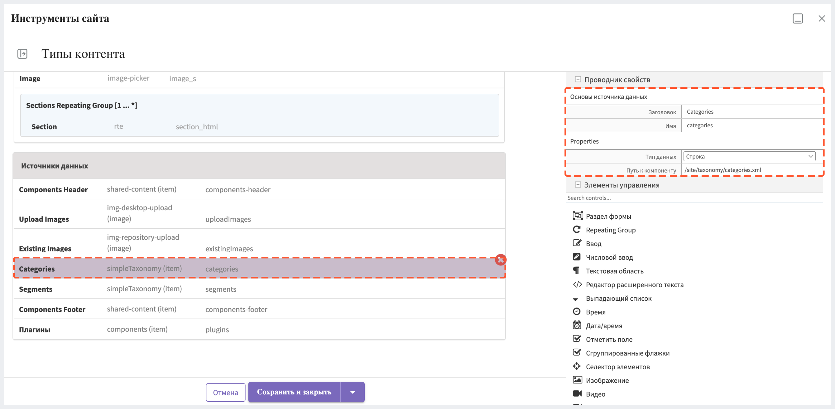This screenshot has height=409, width=835.
Task: Click the Время clock icon
Action: [576, 312]
